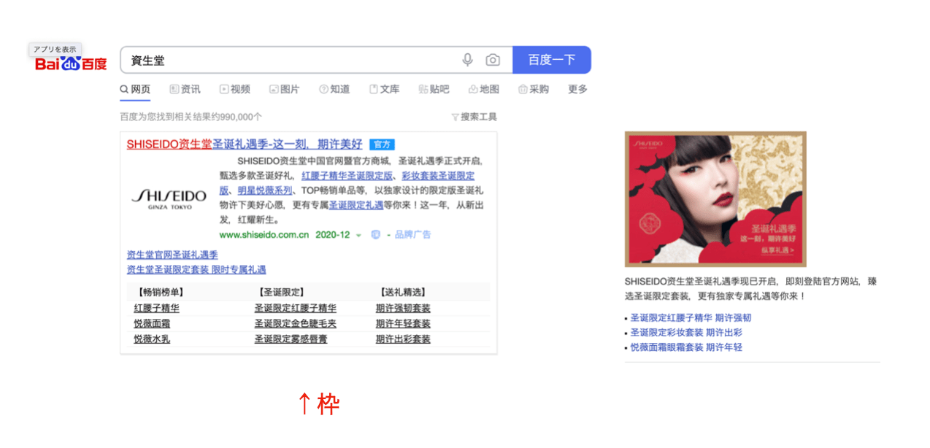930x448 pixels.
Task: Click the 百度一下 search button
Action: coord(552,60)
